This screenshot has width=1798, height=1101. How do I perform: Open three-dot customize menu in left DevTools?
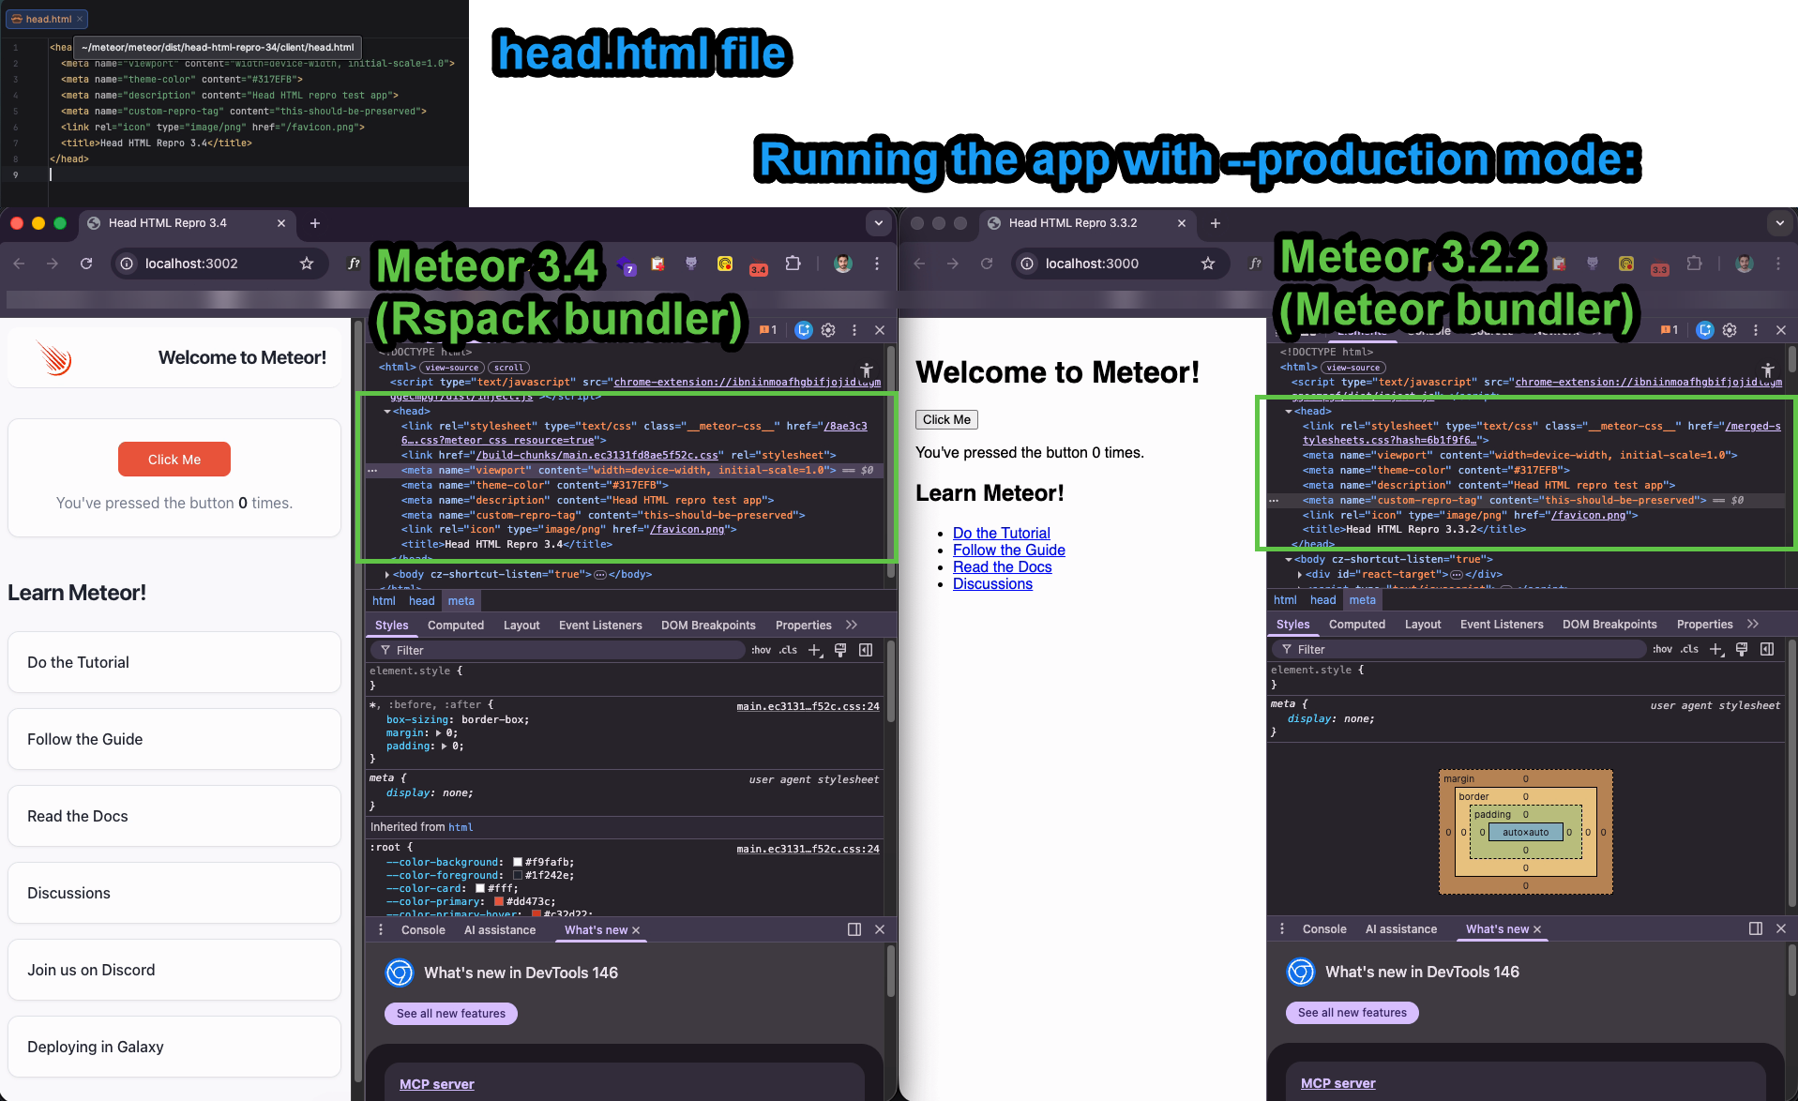click(854, 330)
